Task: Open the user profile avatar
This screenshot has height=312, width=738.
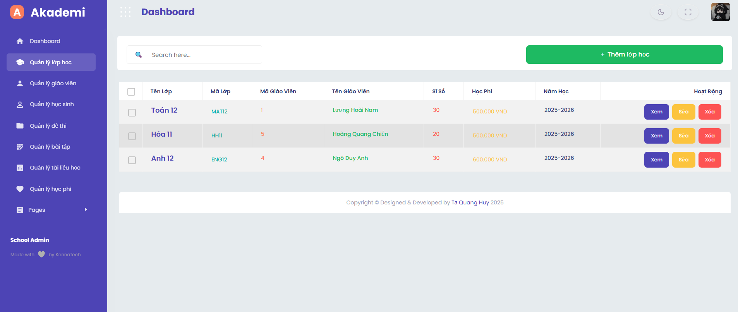Action: (x=720, y=12)
